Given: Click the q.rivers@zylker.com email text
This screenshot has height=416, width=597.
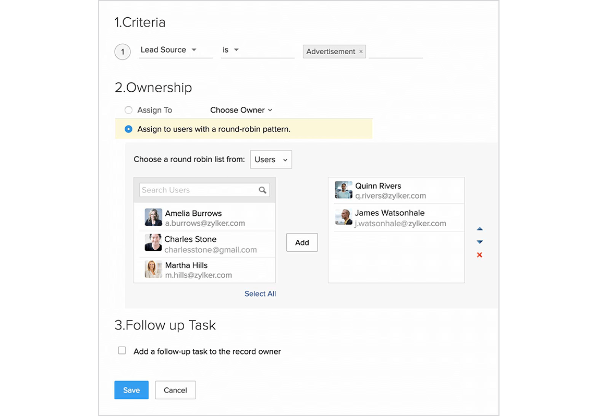Looking at the screenshot, I should coord(391,195).
